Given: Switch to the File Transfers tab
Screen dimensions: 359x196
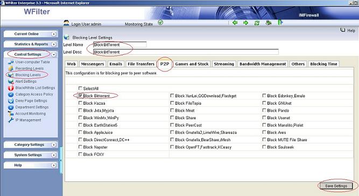Looking at the screenshot, I should pos(141,64).
